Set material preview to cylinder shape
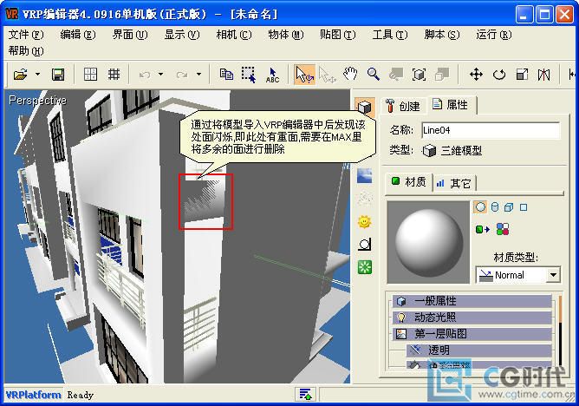 click(495, 207)
